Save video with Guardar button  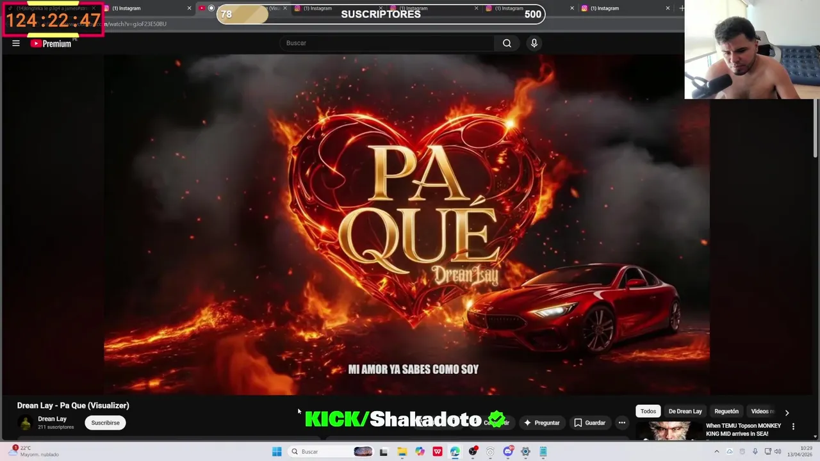(x=589, y=423)
